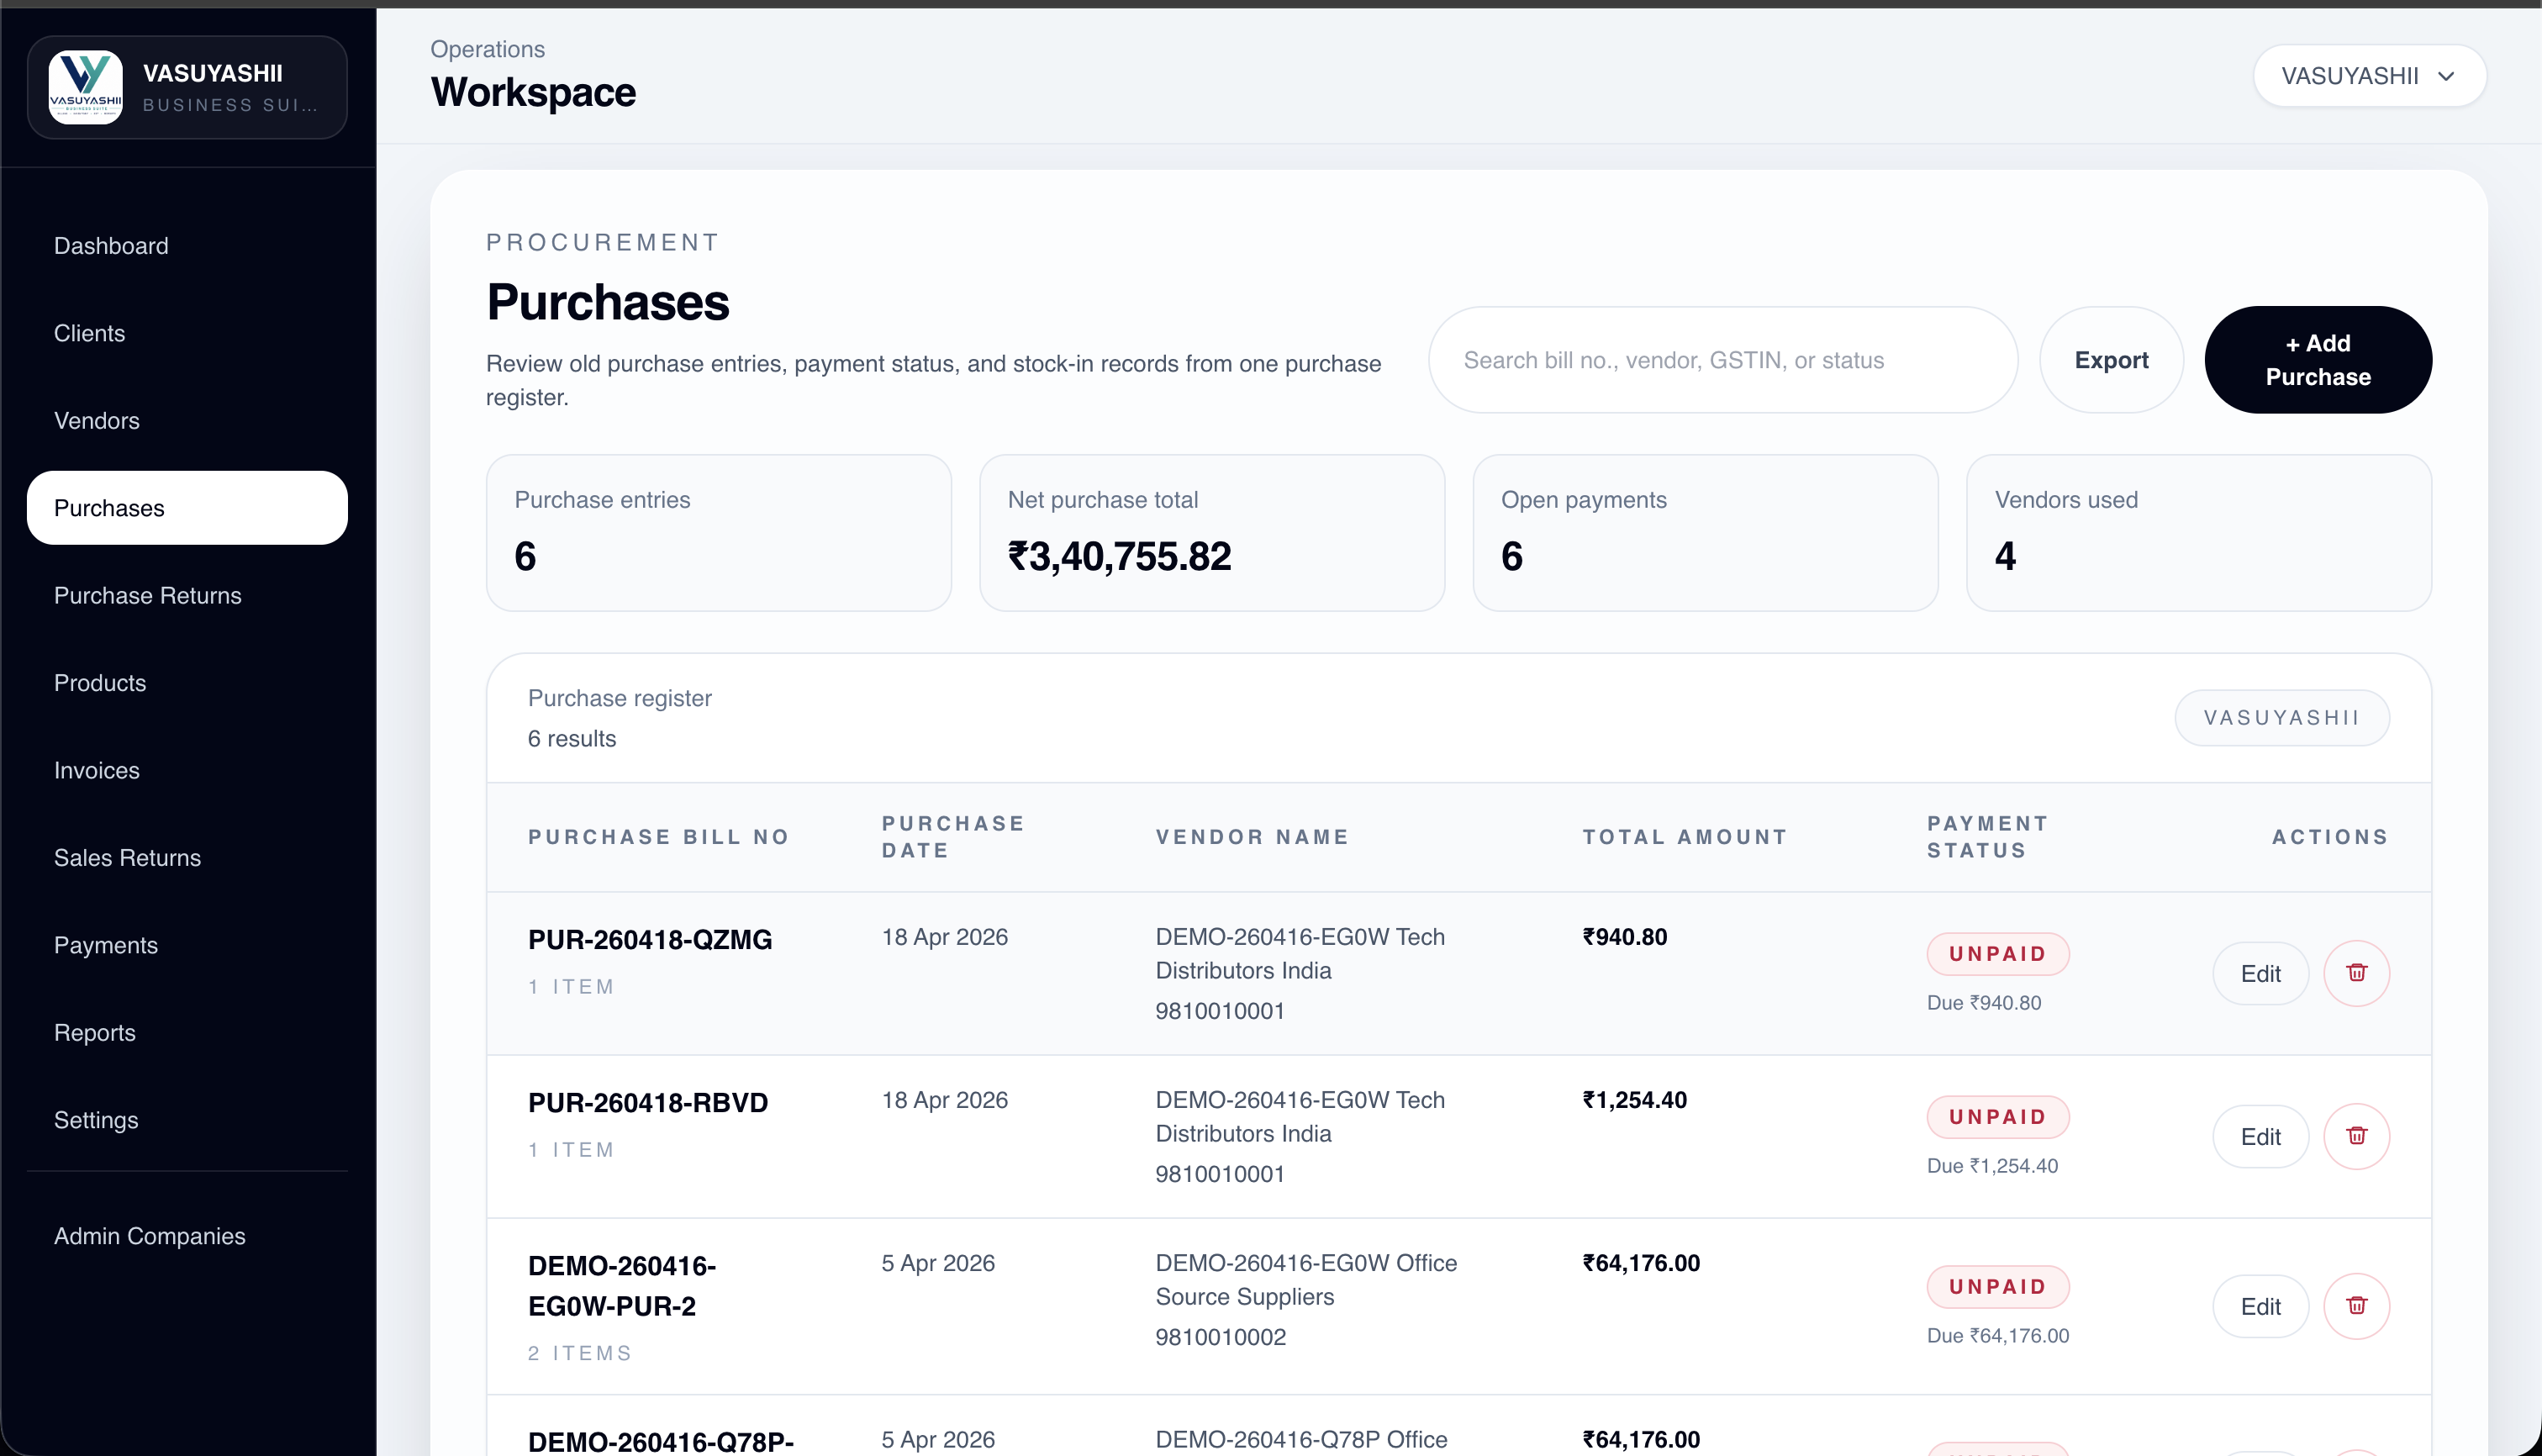2542x1456 pixels.
Task: Click the Due ₹940.80 text
Action: pyautogui.click(x=1984, y=1003)
